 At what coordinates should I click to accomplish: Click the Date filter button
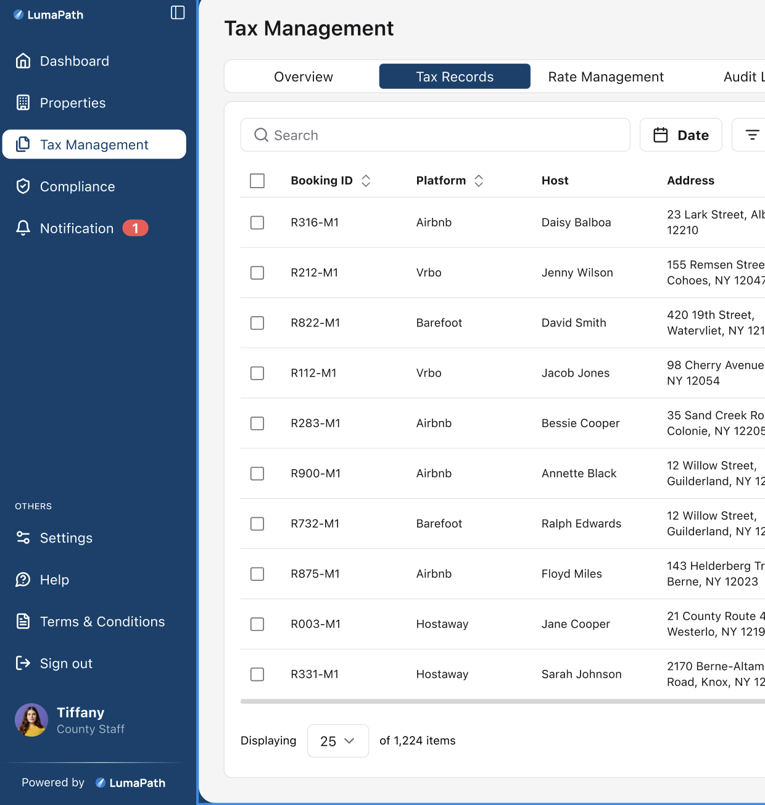click(x=680, y=135)
